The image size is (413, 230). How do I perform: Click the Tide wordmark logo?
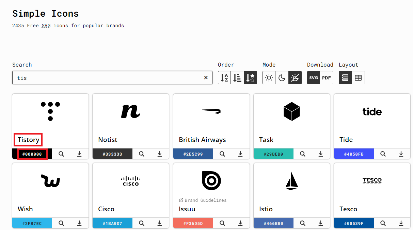click(372, 111)
